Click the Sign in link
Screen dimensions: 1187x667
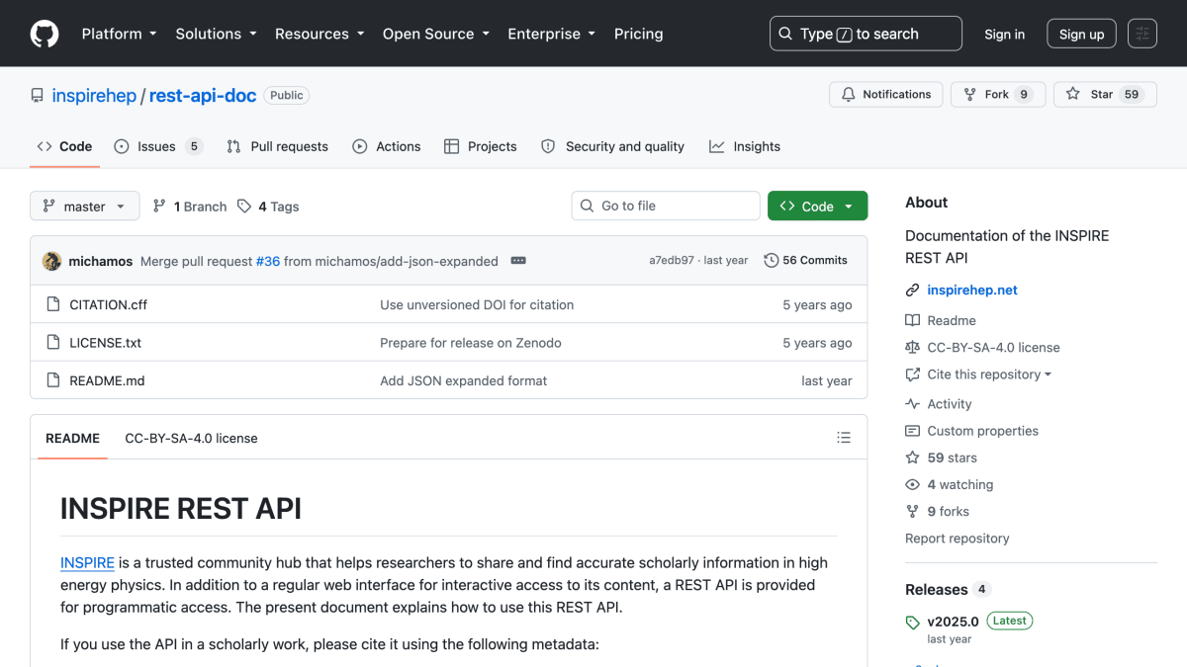coord(1004,34)
